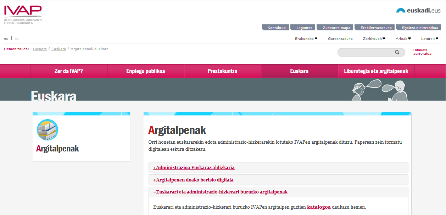Expand Administrazioa Euskaraz aldizkaria section
Image resolution: width=446 pixels, height=215 pixels.
tap(194, 168)
